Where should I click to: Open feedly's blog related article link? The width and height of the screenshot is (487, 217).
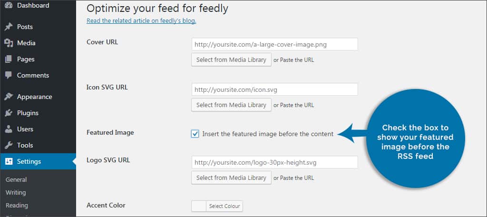click(x=141, y=21)
